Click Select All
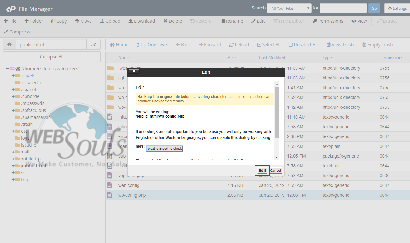Viewport: 410px width, 243px height. pos(269,45)
